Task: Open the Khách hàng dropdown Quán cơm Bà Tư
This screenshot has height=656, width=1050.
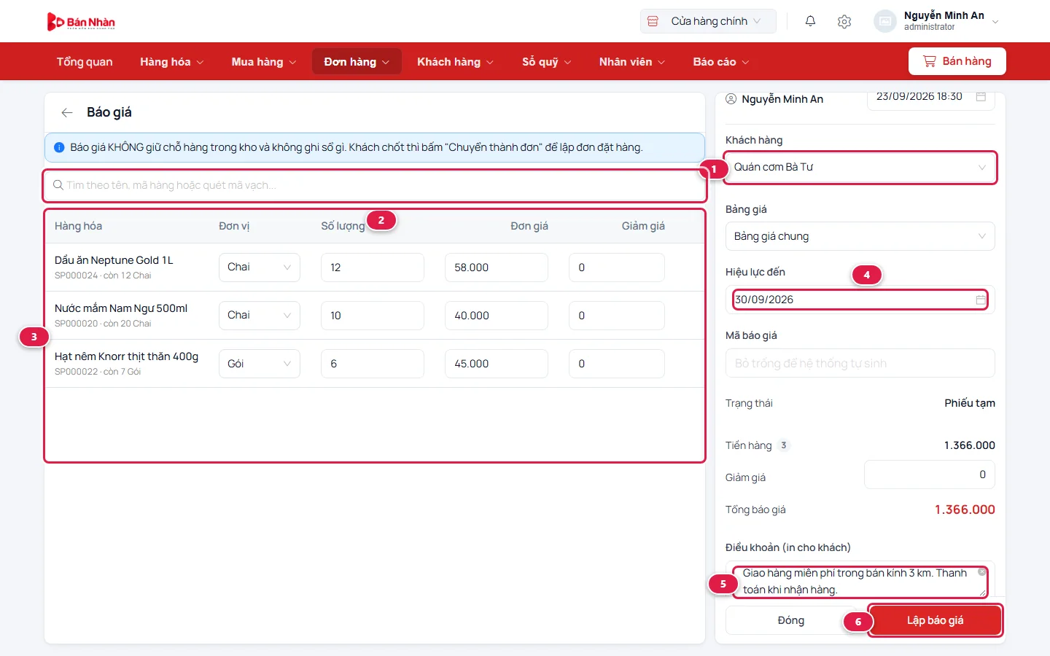Action: [860, 168]
